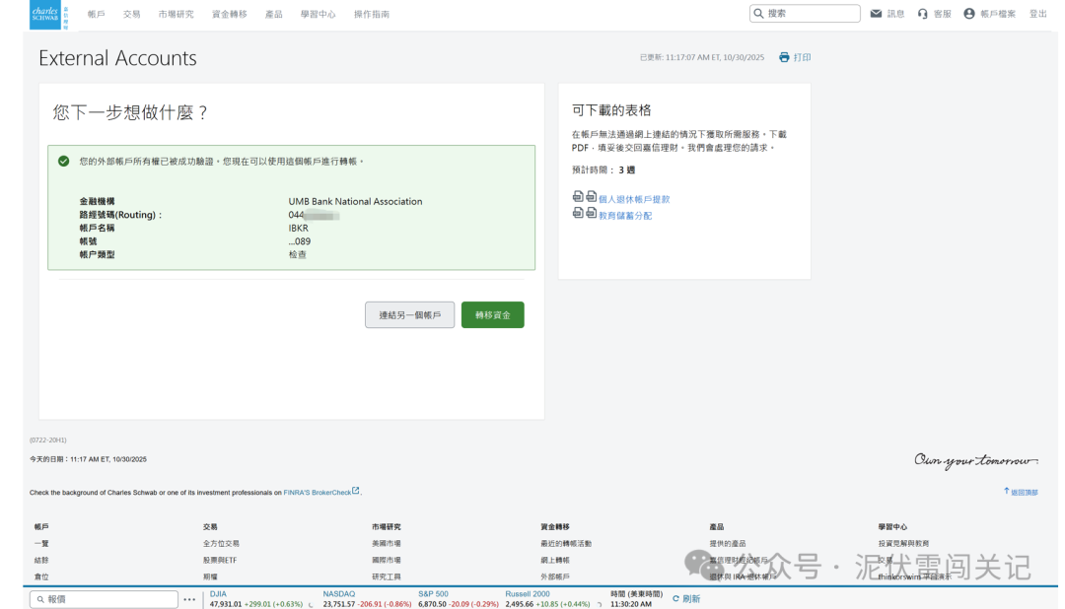Click the green 轉移資金 button
The width and height of the screenshot is (1065, 609).
click(492, 313)
